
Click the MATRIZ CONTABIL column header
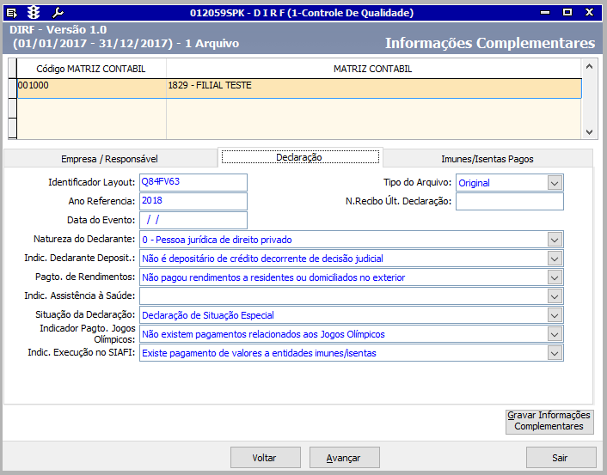pyautogui.click(x=373, y=69)
